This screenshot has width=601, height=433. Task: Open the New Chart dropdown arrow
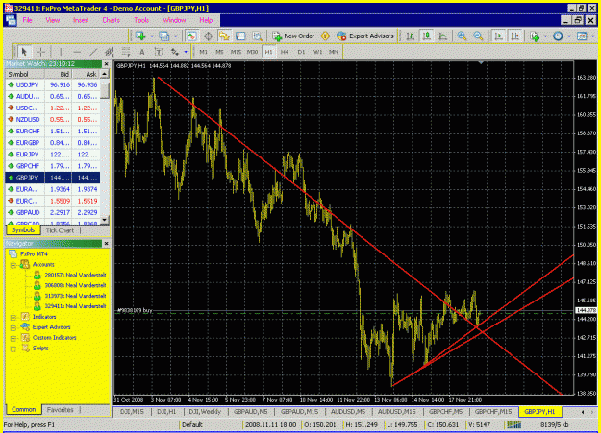152,36
